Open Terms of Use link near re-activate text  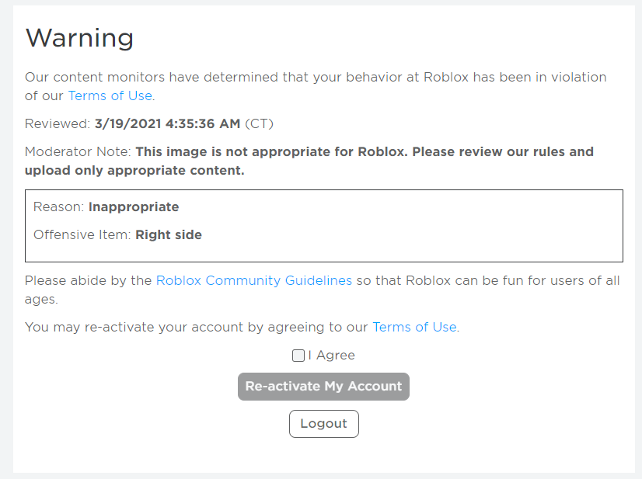pyautogui.click(x=414, y=328)
